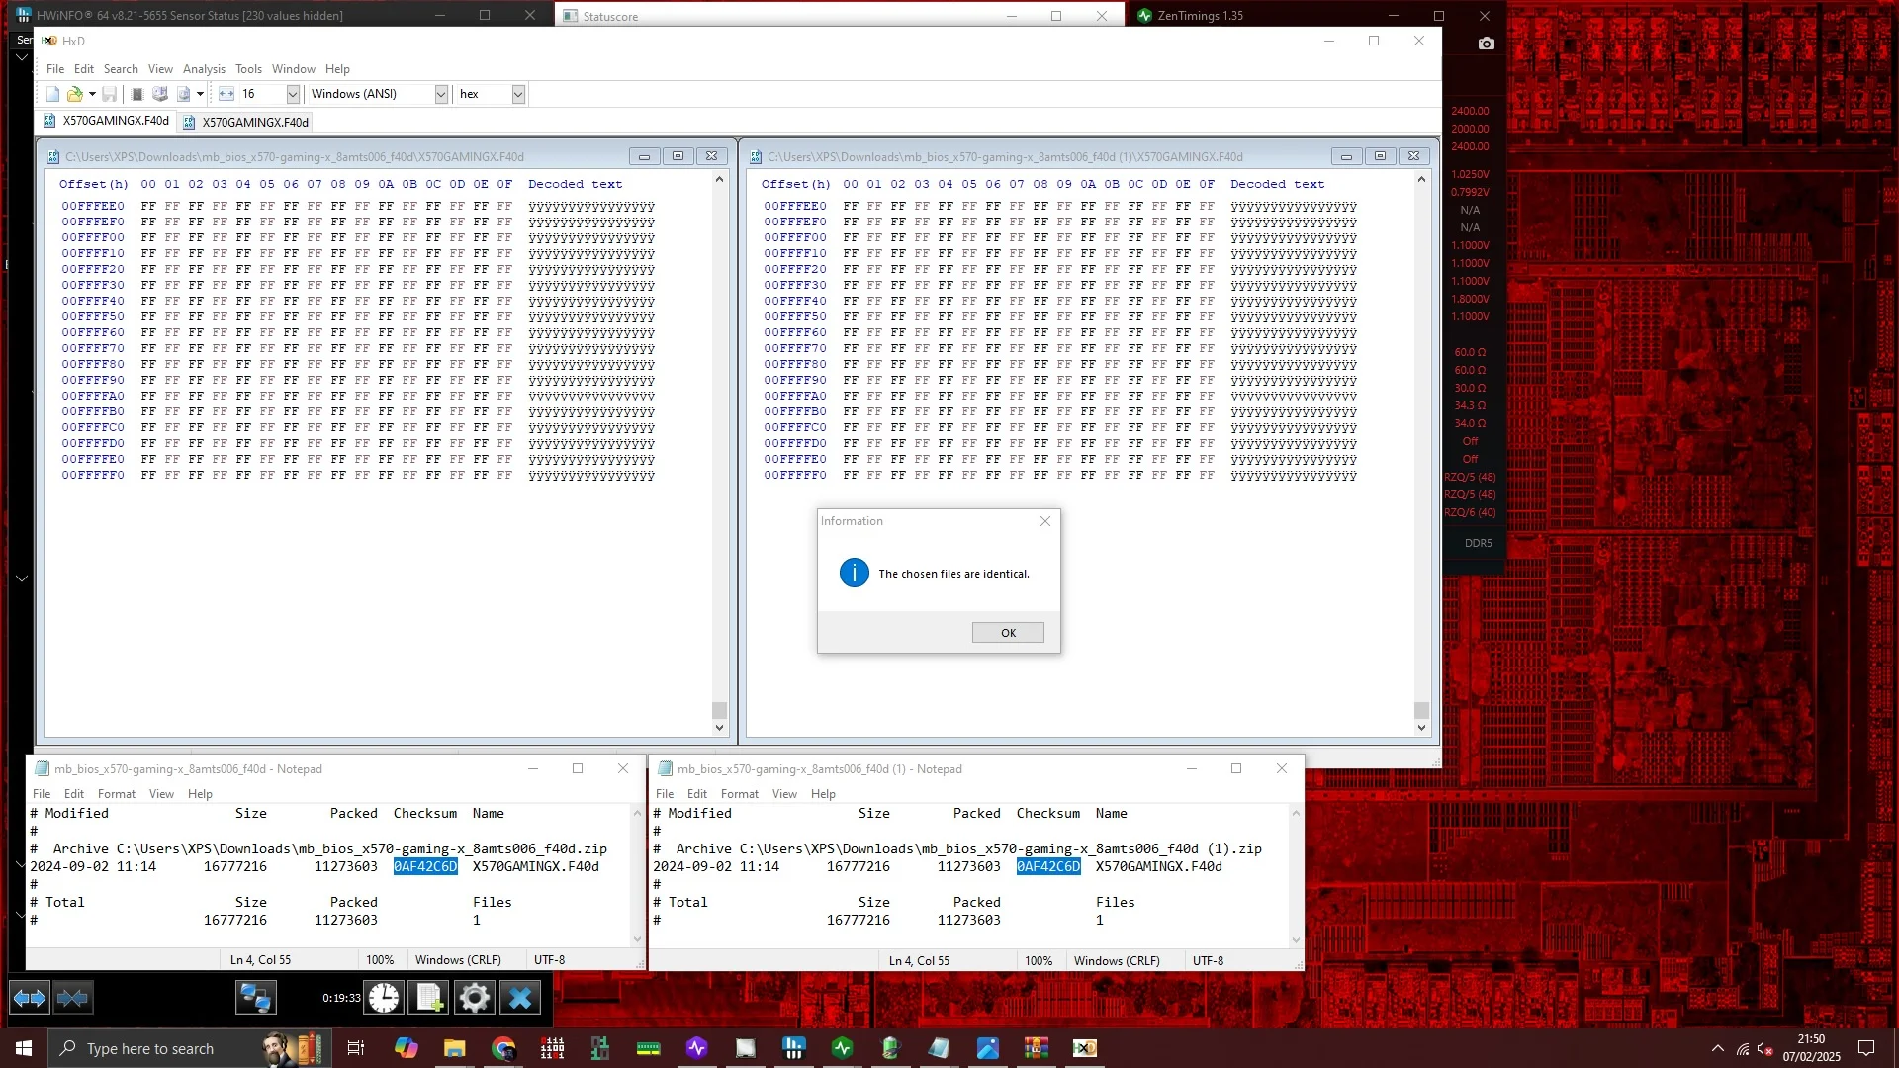Click the Save icon in HxD toolbar
Screen dimensions: 1899x1068
[110, 94]
